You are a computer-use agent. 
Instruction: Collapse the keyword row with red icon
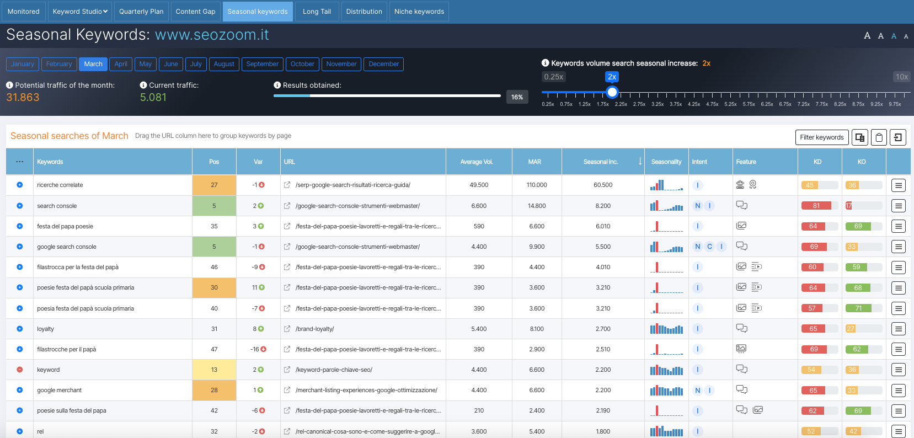click(19, 370)
